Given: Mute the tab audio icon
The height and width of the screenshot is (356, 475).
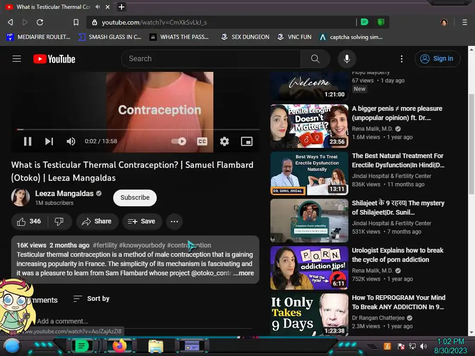Looking at the screenshot, I should (x=97, y=6).
